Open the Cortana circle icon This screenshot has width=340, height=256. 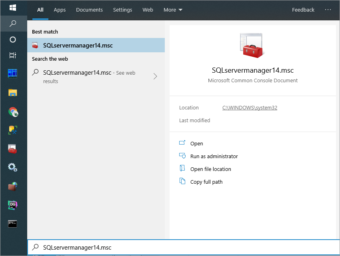(13, 40)
